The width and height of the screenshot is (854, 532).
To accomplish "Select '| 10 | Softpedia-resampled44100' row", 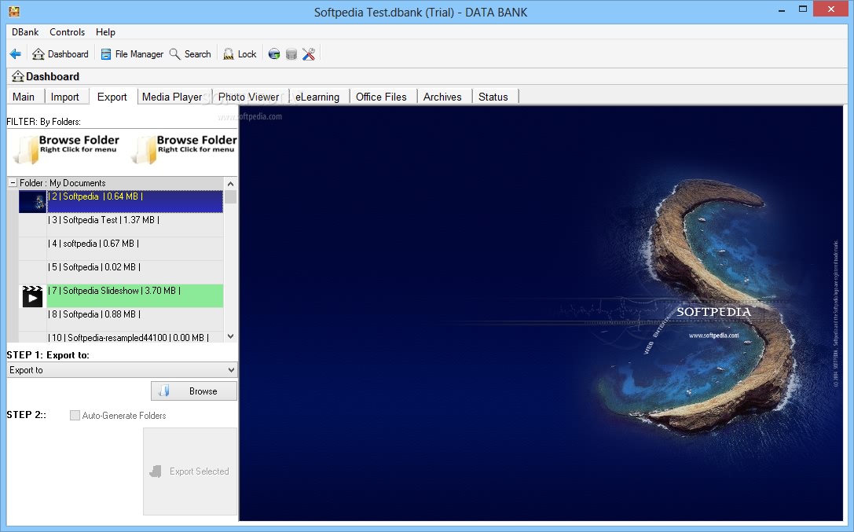I will pyautogui.click(x=135, y=337).
